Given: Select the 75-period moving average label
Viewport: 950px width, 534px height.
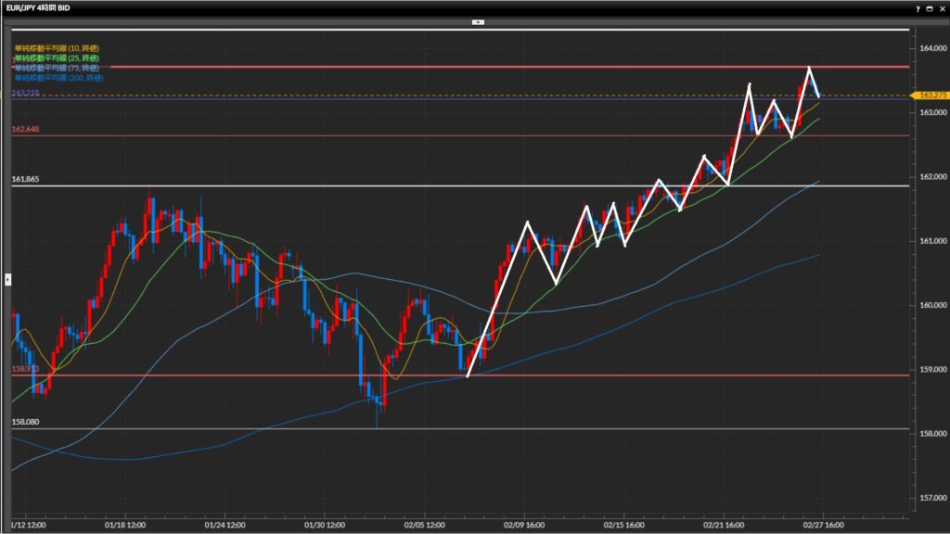Looking at the screenshot, I should (57, 68).
